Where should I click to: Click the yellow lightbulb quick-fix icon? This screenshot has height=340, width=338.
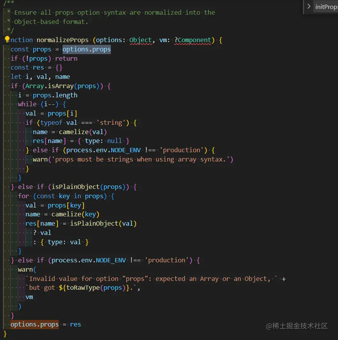coord(7,39)
